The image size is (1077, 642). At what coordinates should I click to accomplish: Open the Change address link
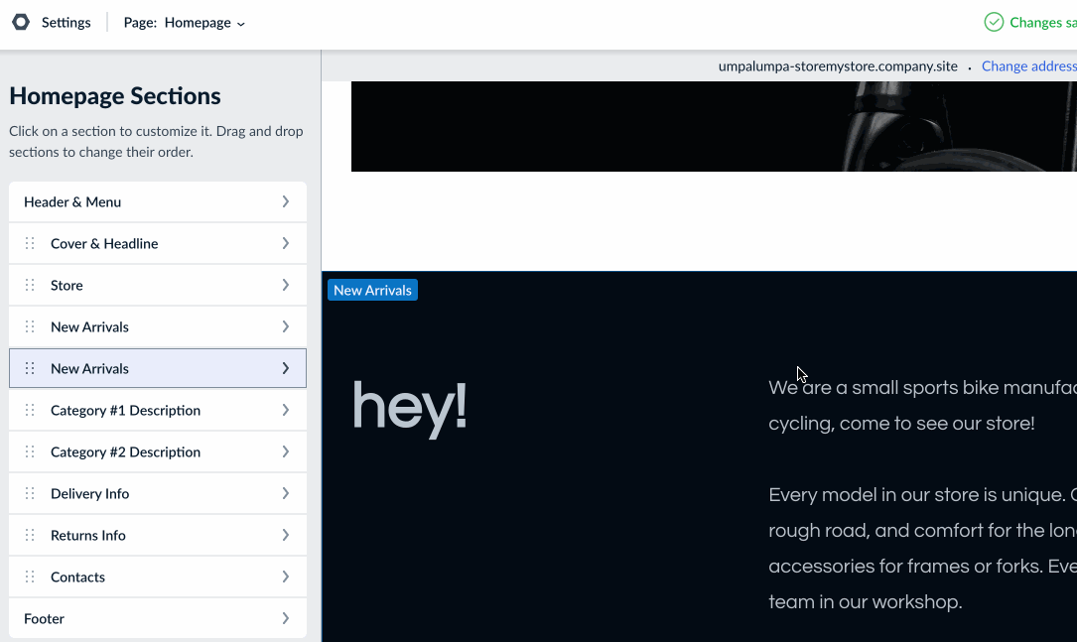[1028, 65]
